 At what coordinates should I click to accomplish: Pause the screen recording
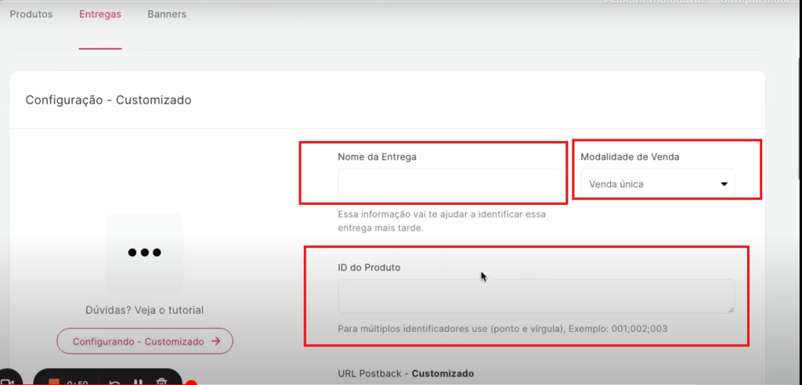138,382
